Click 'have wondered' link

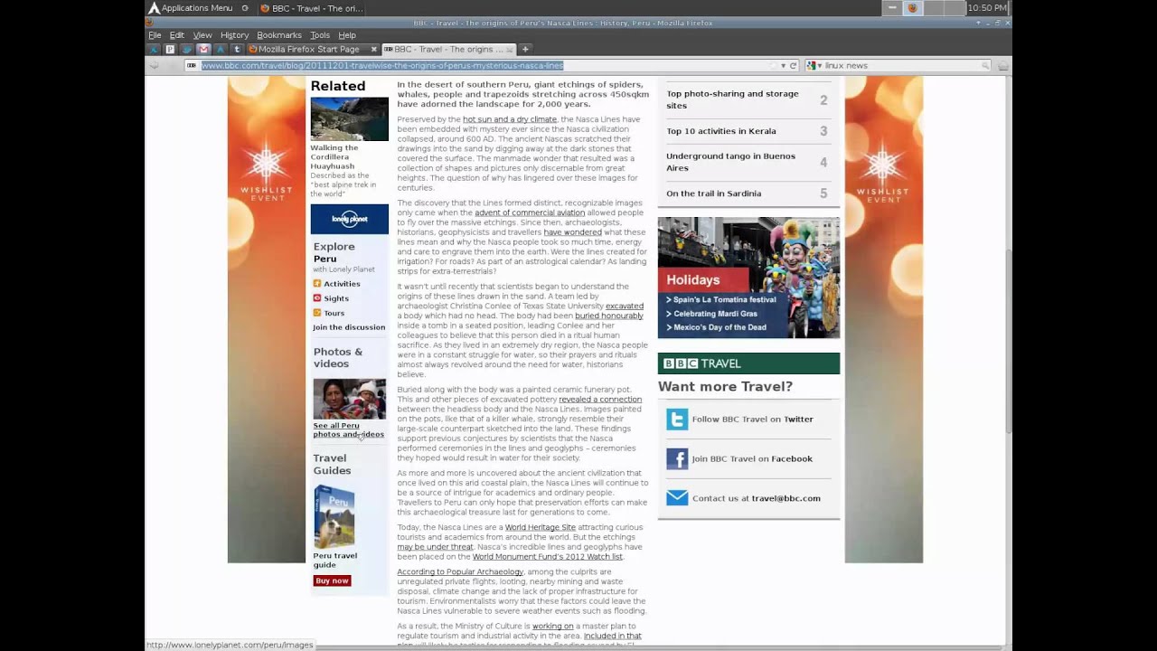click(x=572, y=232)
